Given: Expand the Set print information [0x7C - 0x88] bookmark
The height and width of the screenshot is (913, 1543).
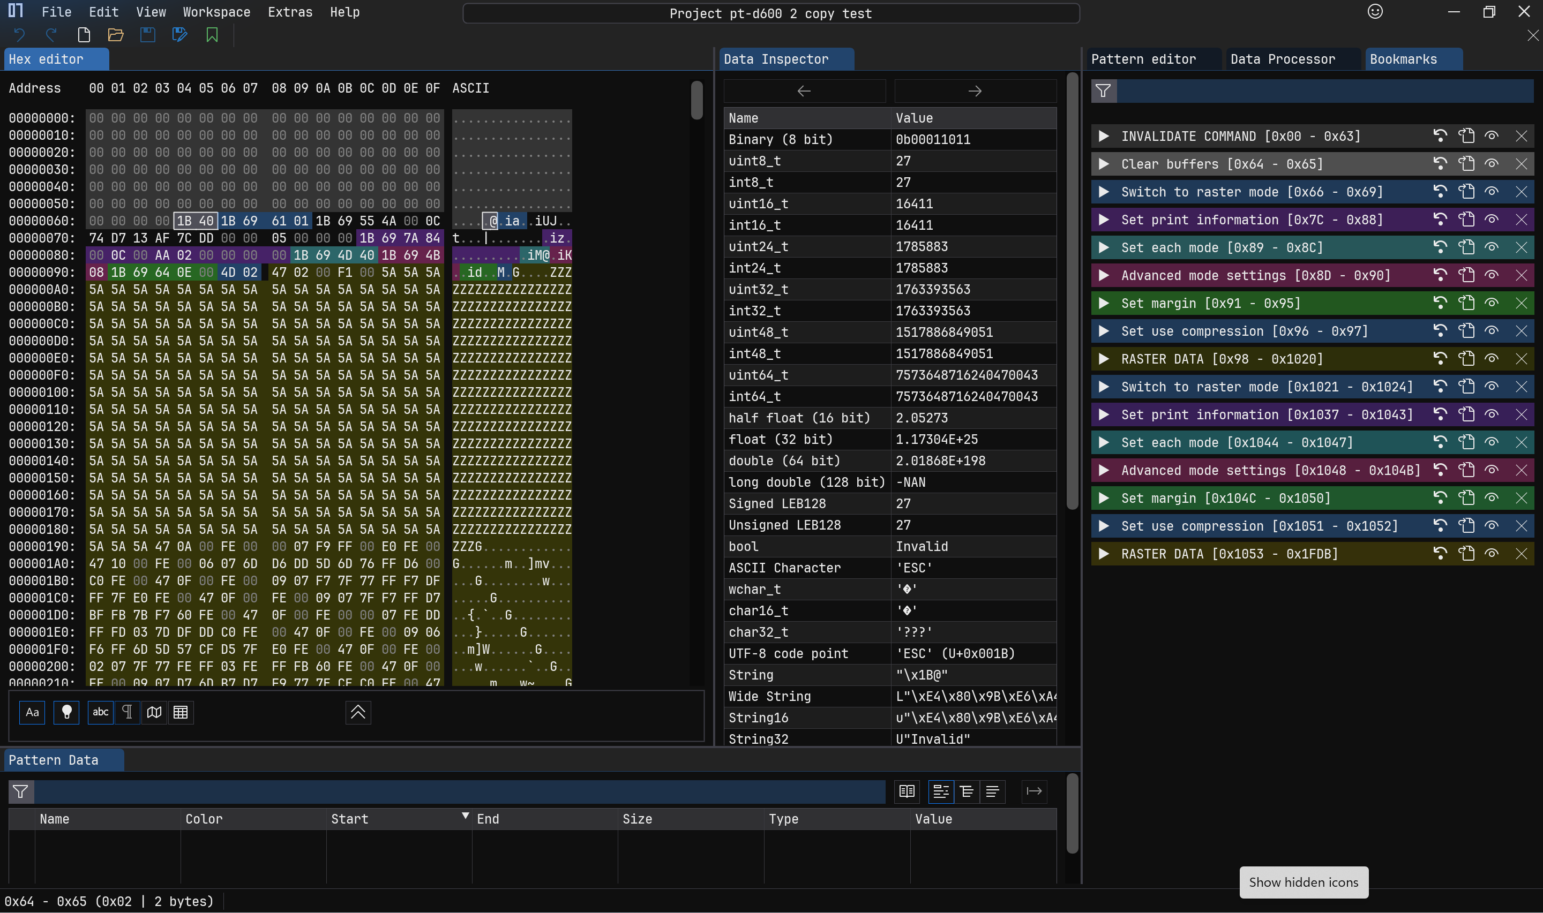Looking at the screenshot, I should point(1104,220).
